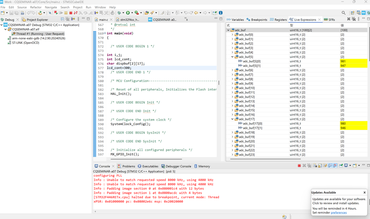Collapse the adc_buf[17] array node
Viewport: 370px width, 219px height.
233,119
